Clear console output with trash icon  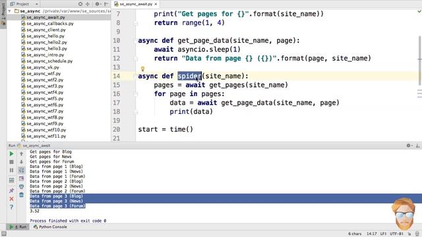tap(22, 195)
